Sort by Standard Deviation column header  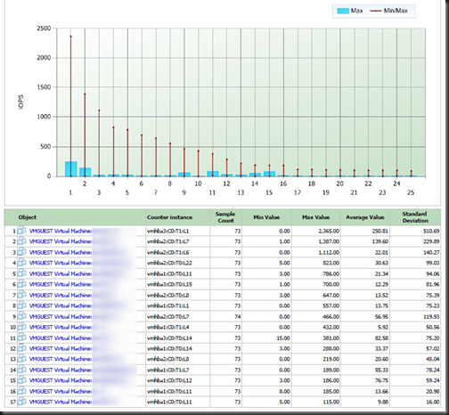415,217
